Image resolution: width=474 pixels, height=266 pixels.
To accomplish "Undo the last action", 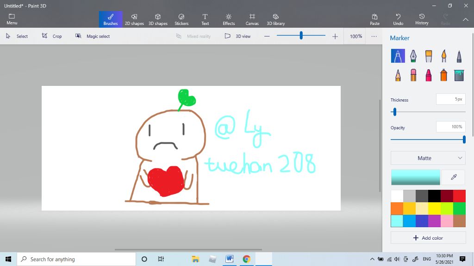I will click(398, 19).
